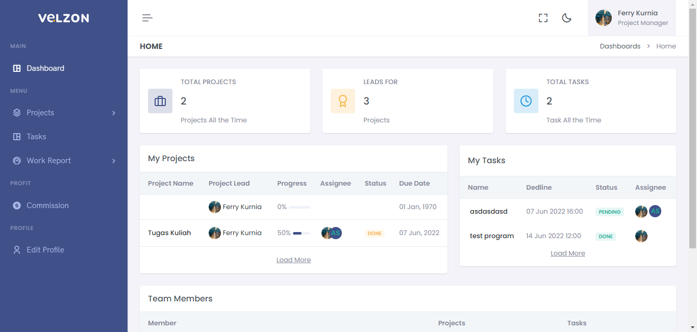Click the Dashboards breadcrumb link
The image size is (697, 332).
tap(620, 46)
